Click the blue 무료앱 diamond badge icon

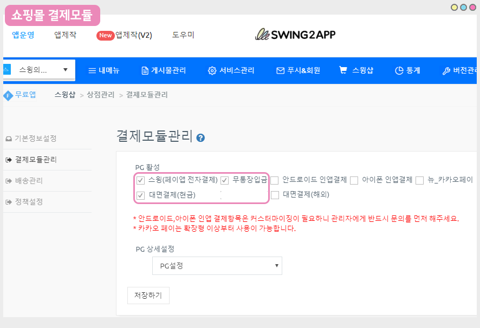pyautogui.click(x=8, y=95)
